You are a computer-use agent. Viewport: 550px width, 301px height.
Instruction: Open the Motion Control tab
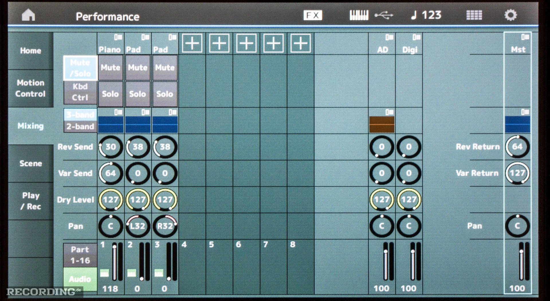[31, 88]
